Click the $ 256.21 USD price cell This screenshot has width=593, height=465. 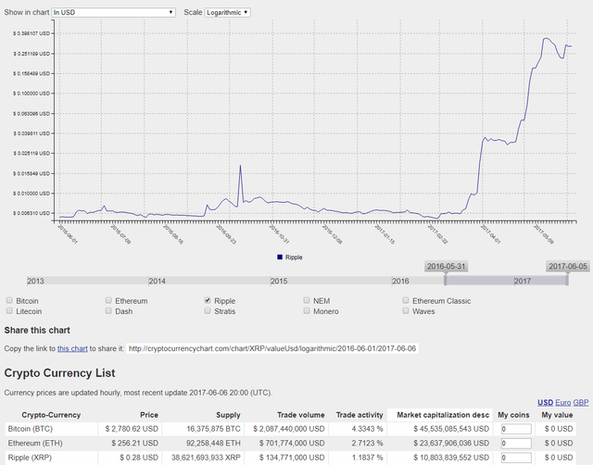click(x=134, y=443)
